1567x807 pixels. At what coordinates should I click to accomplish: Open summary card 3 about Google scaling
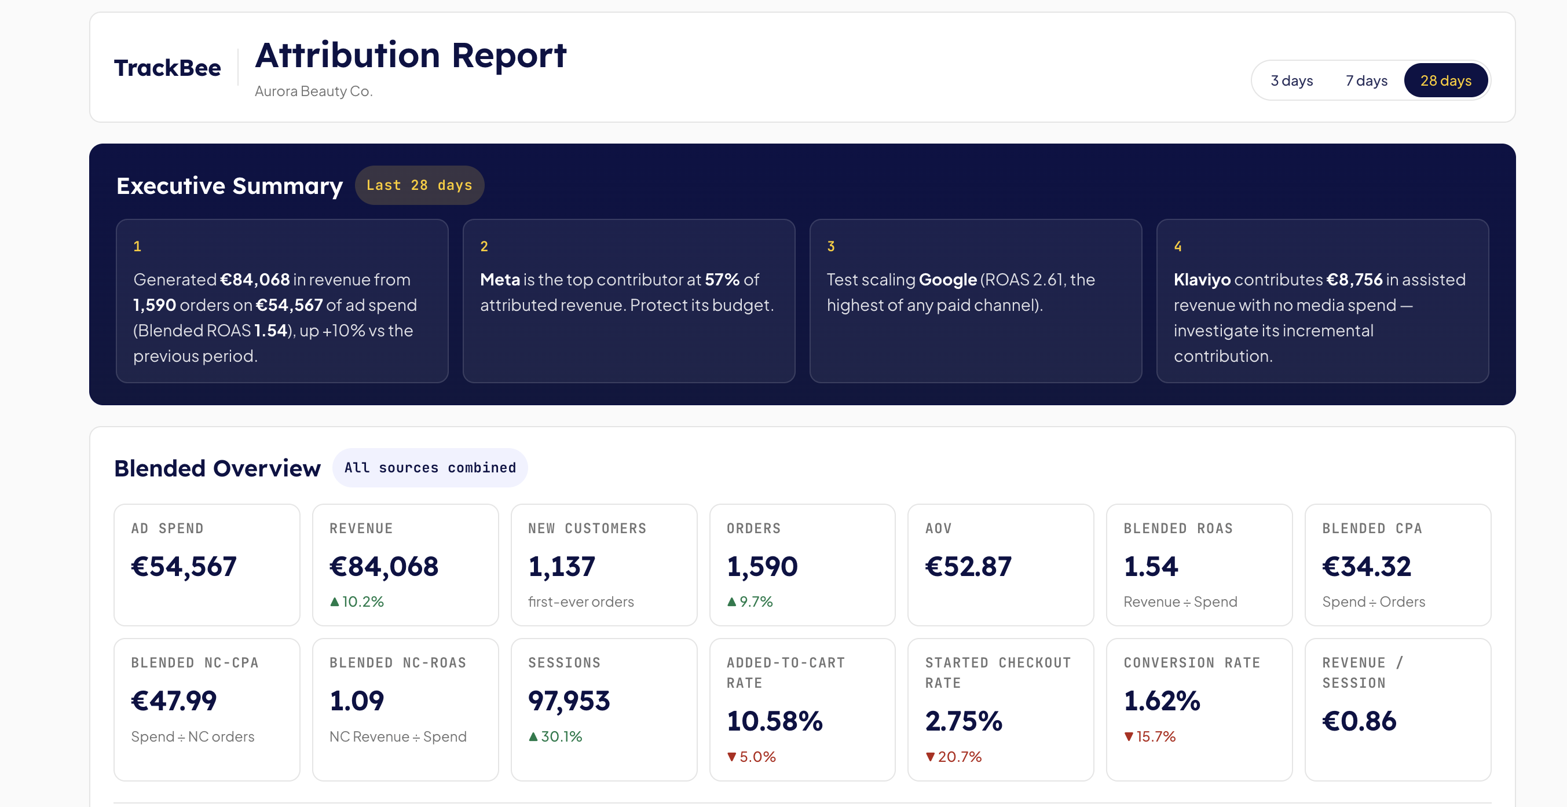(975, 300)
